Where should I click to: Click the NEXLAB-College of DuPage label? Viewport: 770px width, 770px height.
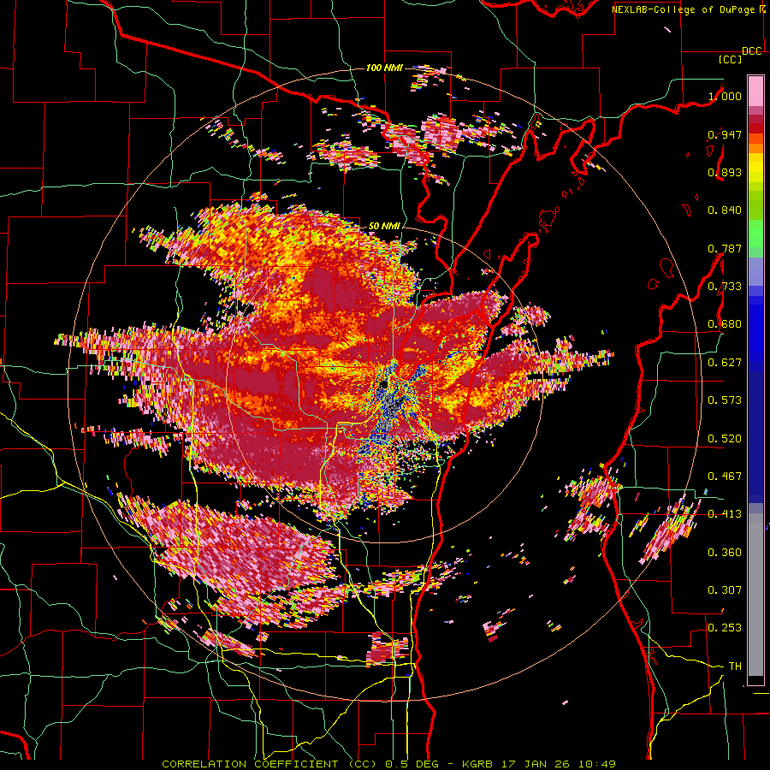683,9
